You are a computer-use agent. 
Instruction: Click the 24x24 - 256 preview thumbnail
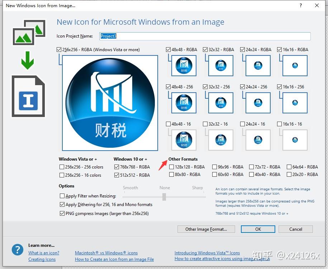pyautogui.click(x=258, y=103)
